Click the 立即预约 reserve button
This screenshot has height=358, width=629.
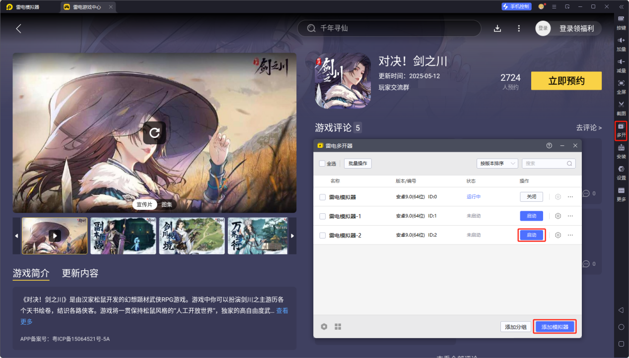pyautogui.click(x=566, y=81)
